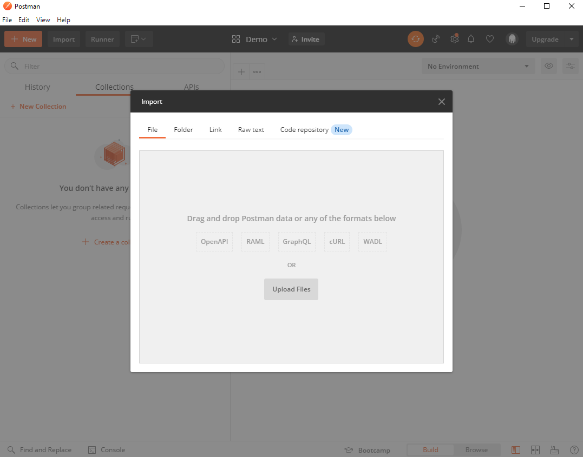Open Bootcamp from the status bar
583x457 pixels.
click(x=368, y=450)
